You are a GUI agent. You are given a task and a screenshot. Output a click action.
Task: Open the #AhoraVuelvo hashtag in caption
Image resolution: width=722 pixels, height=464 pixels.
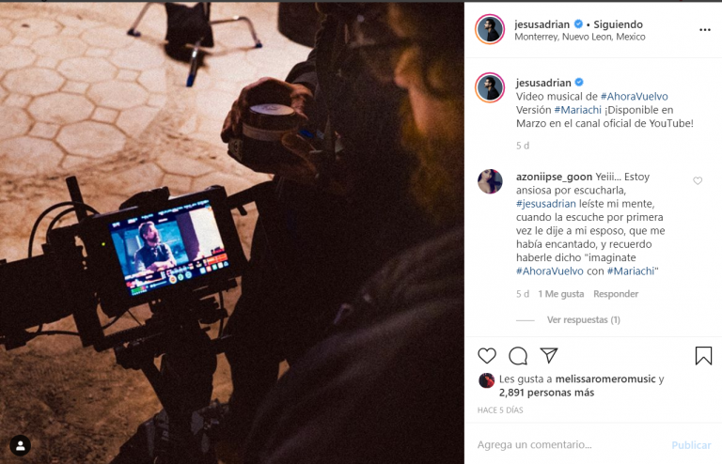634,97
